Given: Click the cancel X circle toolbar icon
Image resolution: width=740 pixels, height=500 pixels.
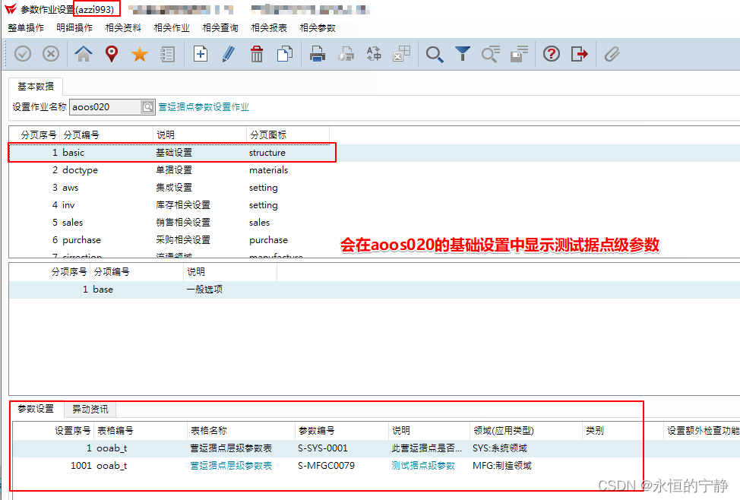Looking at the screenshot, I should (x=51, y=54).
